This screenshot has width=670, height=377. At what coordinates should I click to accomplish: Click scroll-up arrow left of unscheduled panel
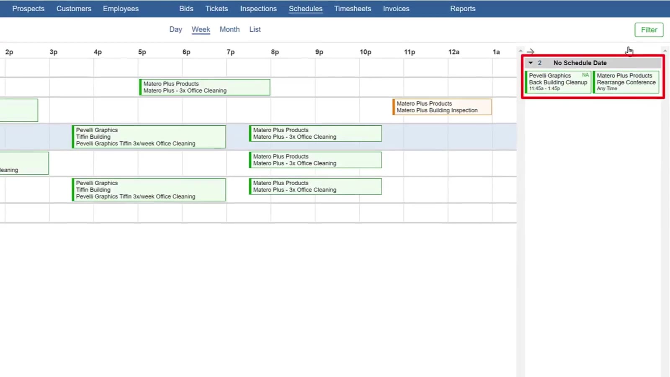click(x=521, y=51)
